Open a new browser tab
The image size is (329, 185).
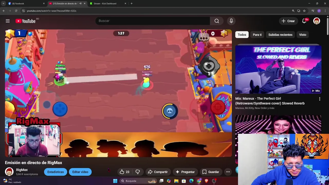132,4
